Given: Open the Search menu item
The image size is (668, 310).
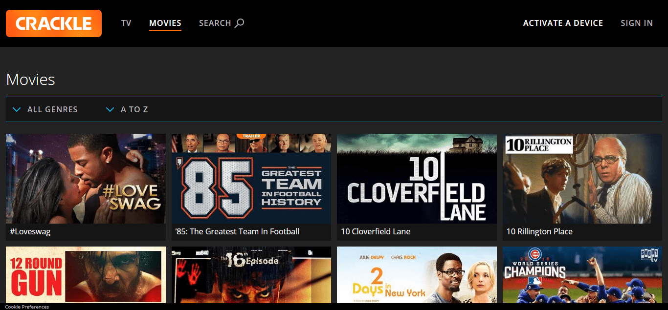Looking at the screenshot, I should coord(222,23).
